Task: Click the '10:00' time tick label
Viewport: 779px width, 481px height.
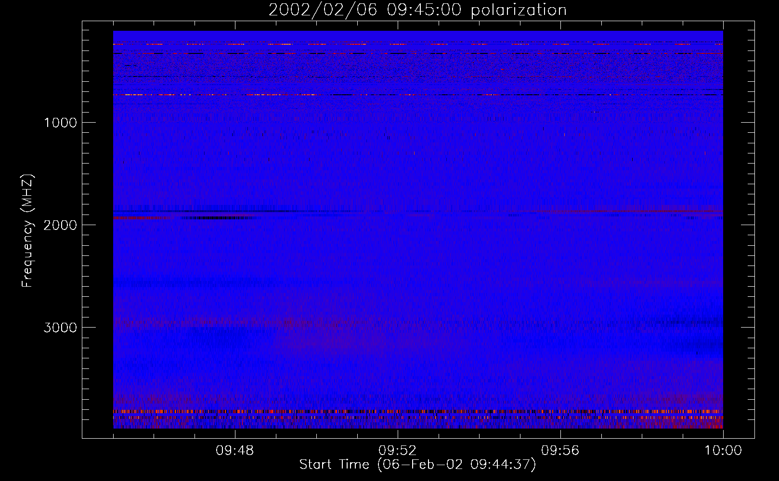Action: point(723,451)
